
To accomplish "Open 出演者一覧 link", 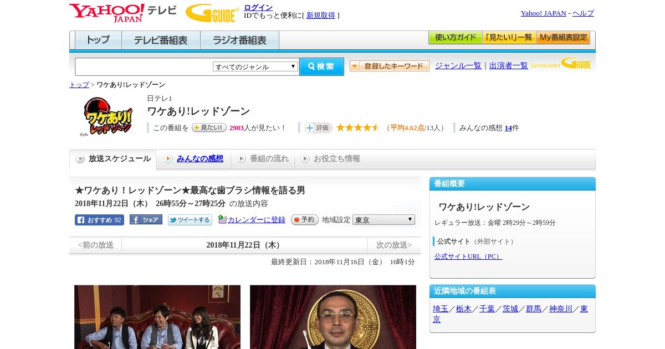I will [x=509, y=66].
